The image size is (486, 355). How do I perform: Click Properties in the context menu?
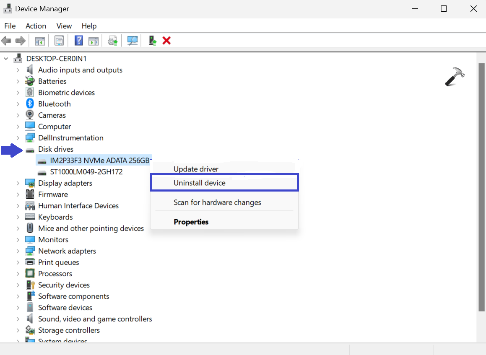click(x=191, y=222)
